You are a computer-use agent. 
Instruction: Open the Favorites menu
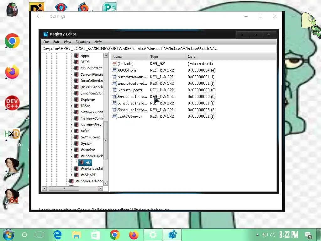[82, 42]
